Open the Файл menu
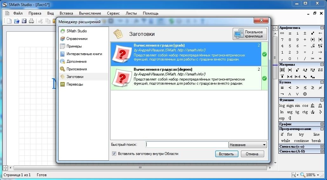Screen dimensions: 327x180 18,13
